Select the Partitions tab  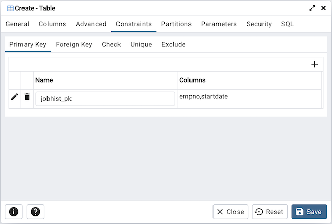[176, 24]
